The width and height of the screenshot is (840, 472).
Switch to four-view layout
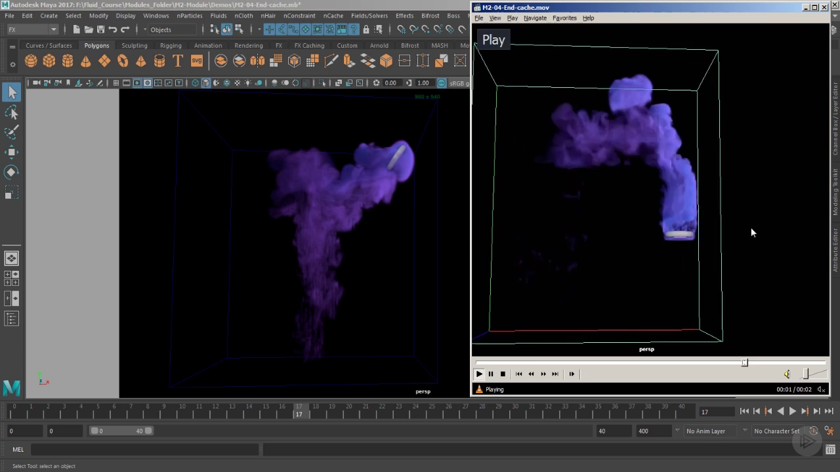11,279
